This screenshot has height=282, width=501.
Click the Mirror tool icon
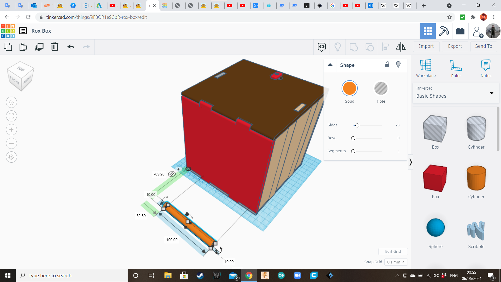pos(400,46)
